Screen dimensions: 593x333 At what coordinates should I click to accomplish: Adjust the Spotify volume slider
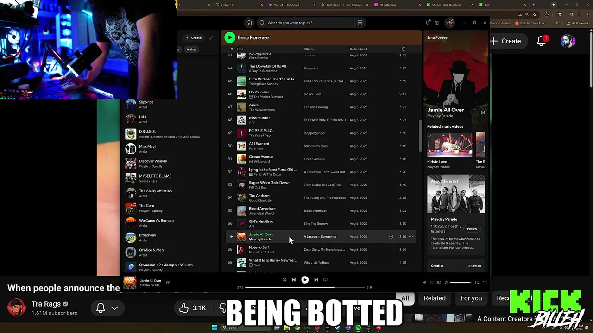[x=461, y=283]
